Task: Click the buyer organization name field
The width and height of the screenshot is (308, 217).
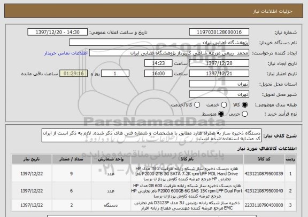Action: point(159,43)
